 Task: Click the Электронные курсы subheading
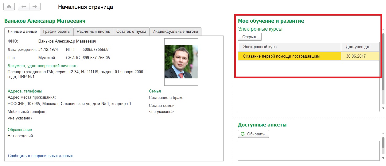click(260, 29)
